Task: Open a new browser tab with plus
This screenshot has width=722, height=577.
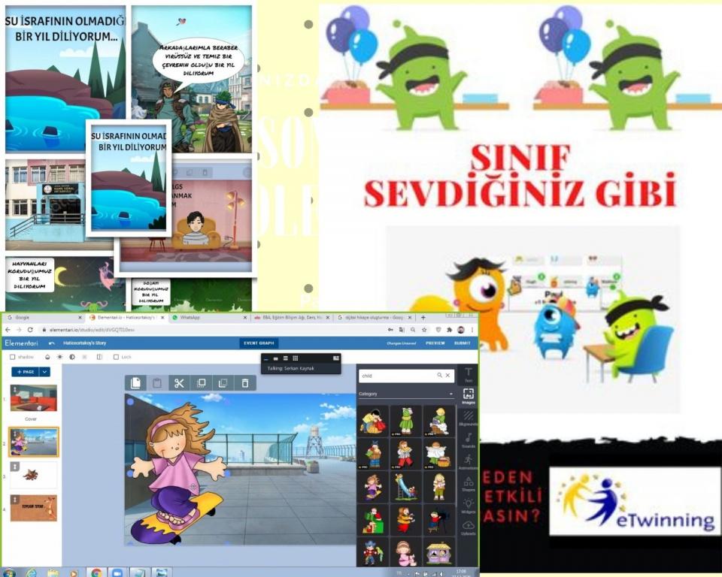Action: coord(423,318)
